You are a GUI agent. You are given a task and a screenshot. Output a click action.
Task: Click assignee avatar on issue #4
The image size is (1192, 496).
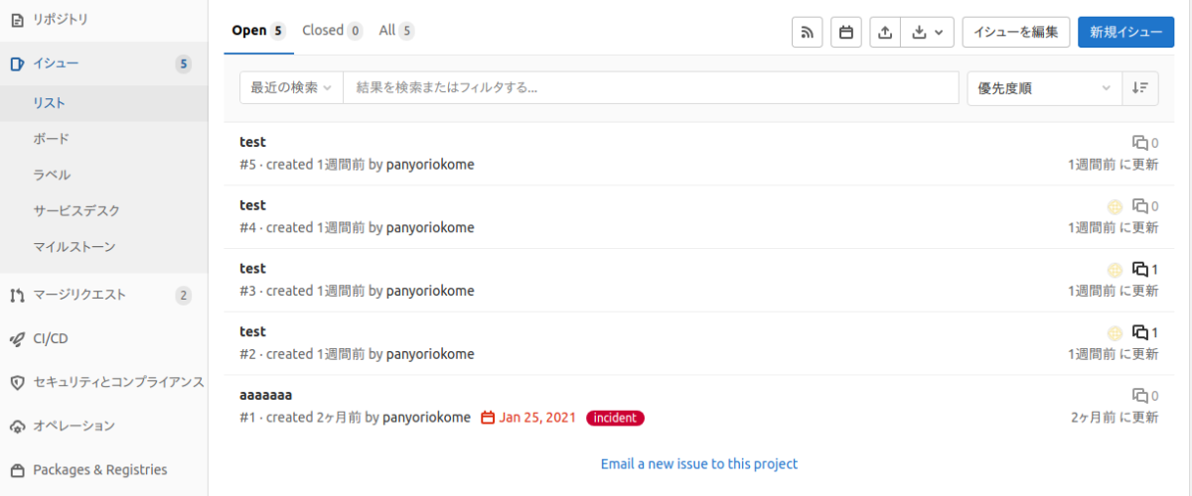tap(1115, 206)
